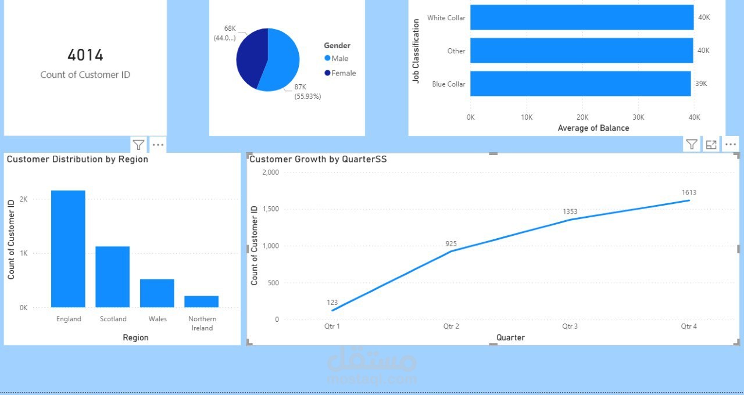The width and height of the screenshot is (744, 395).
Task: Click the Qtr 4 data point labeled 1613
Action: 689,200
